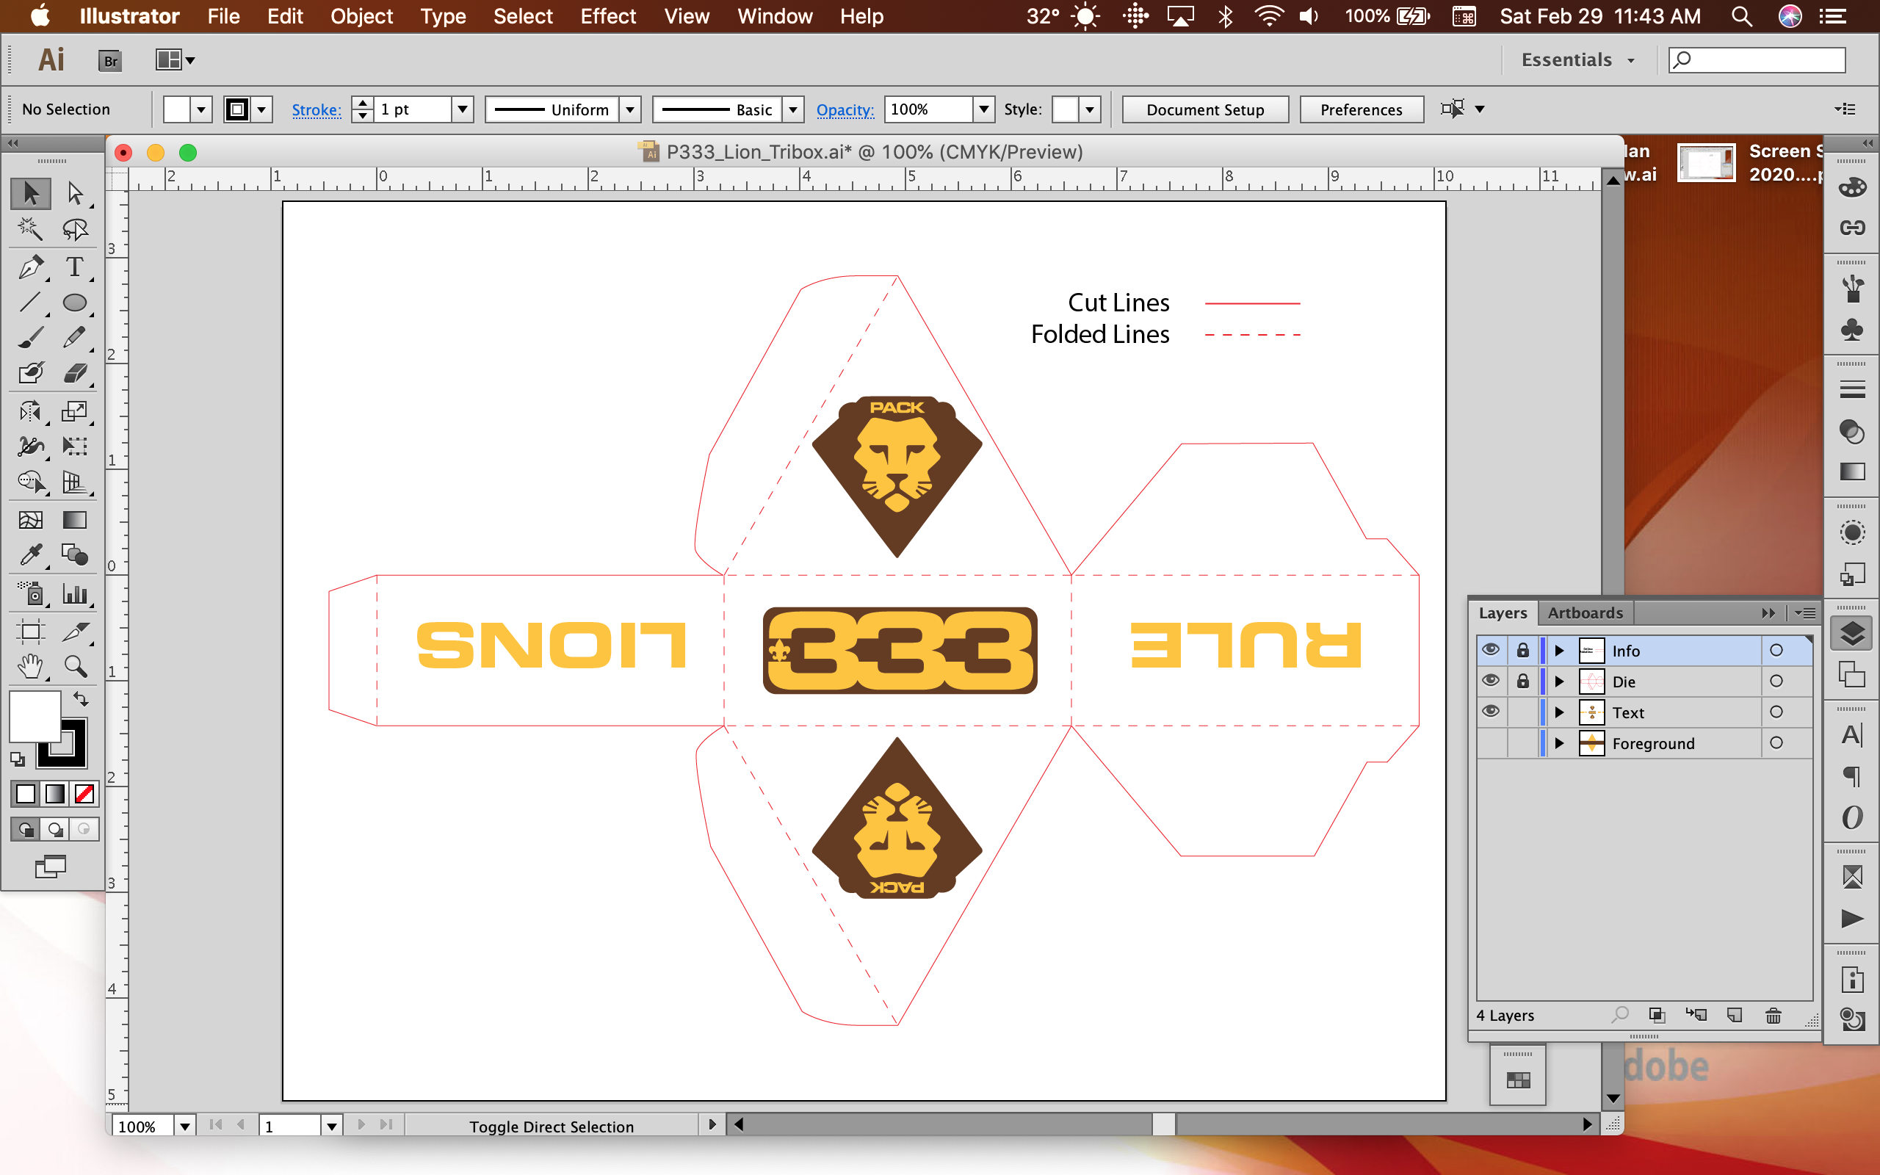This screenshot has height=1175, width=1880.
Task: Select the Artboard tool
Action: click(x=31, y=631)
